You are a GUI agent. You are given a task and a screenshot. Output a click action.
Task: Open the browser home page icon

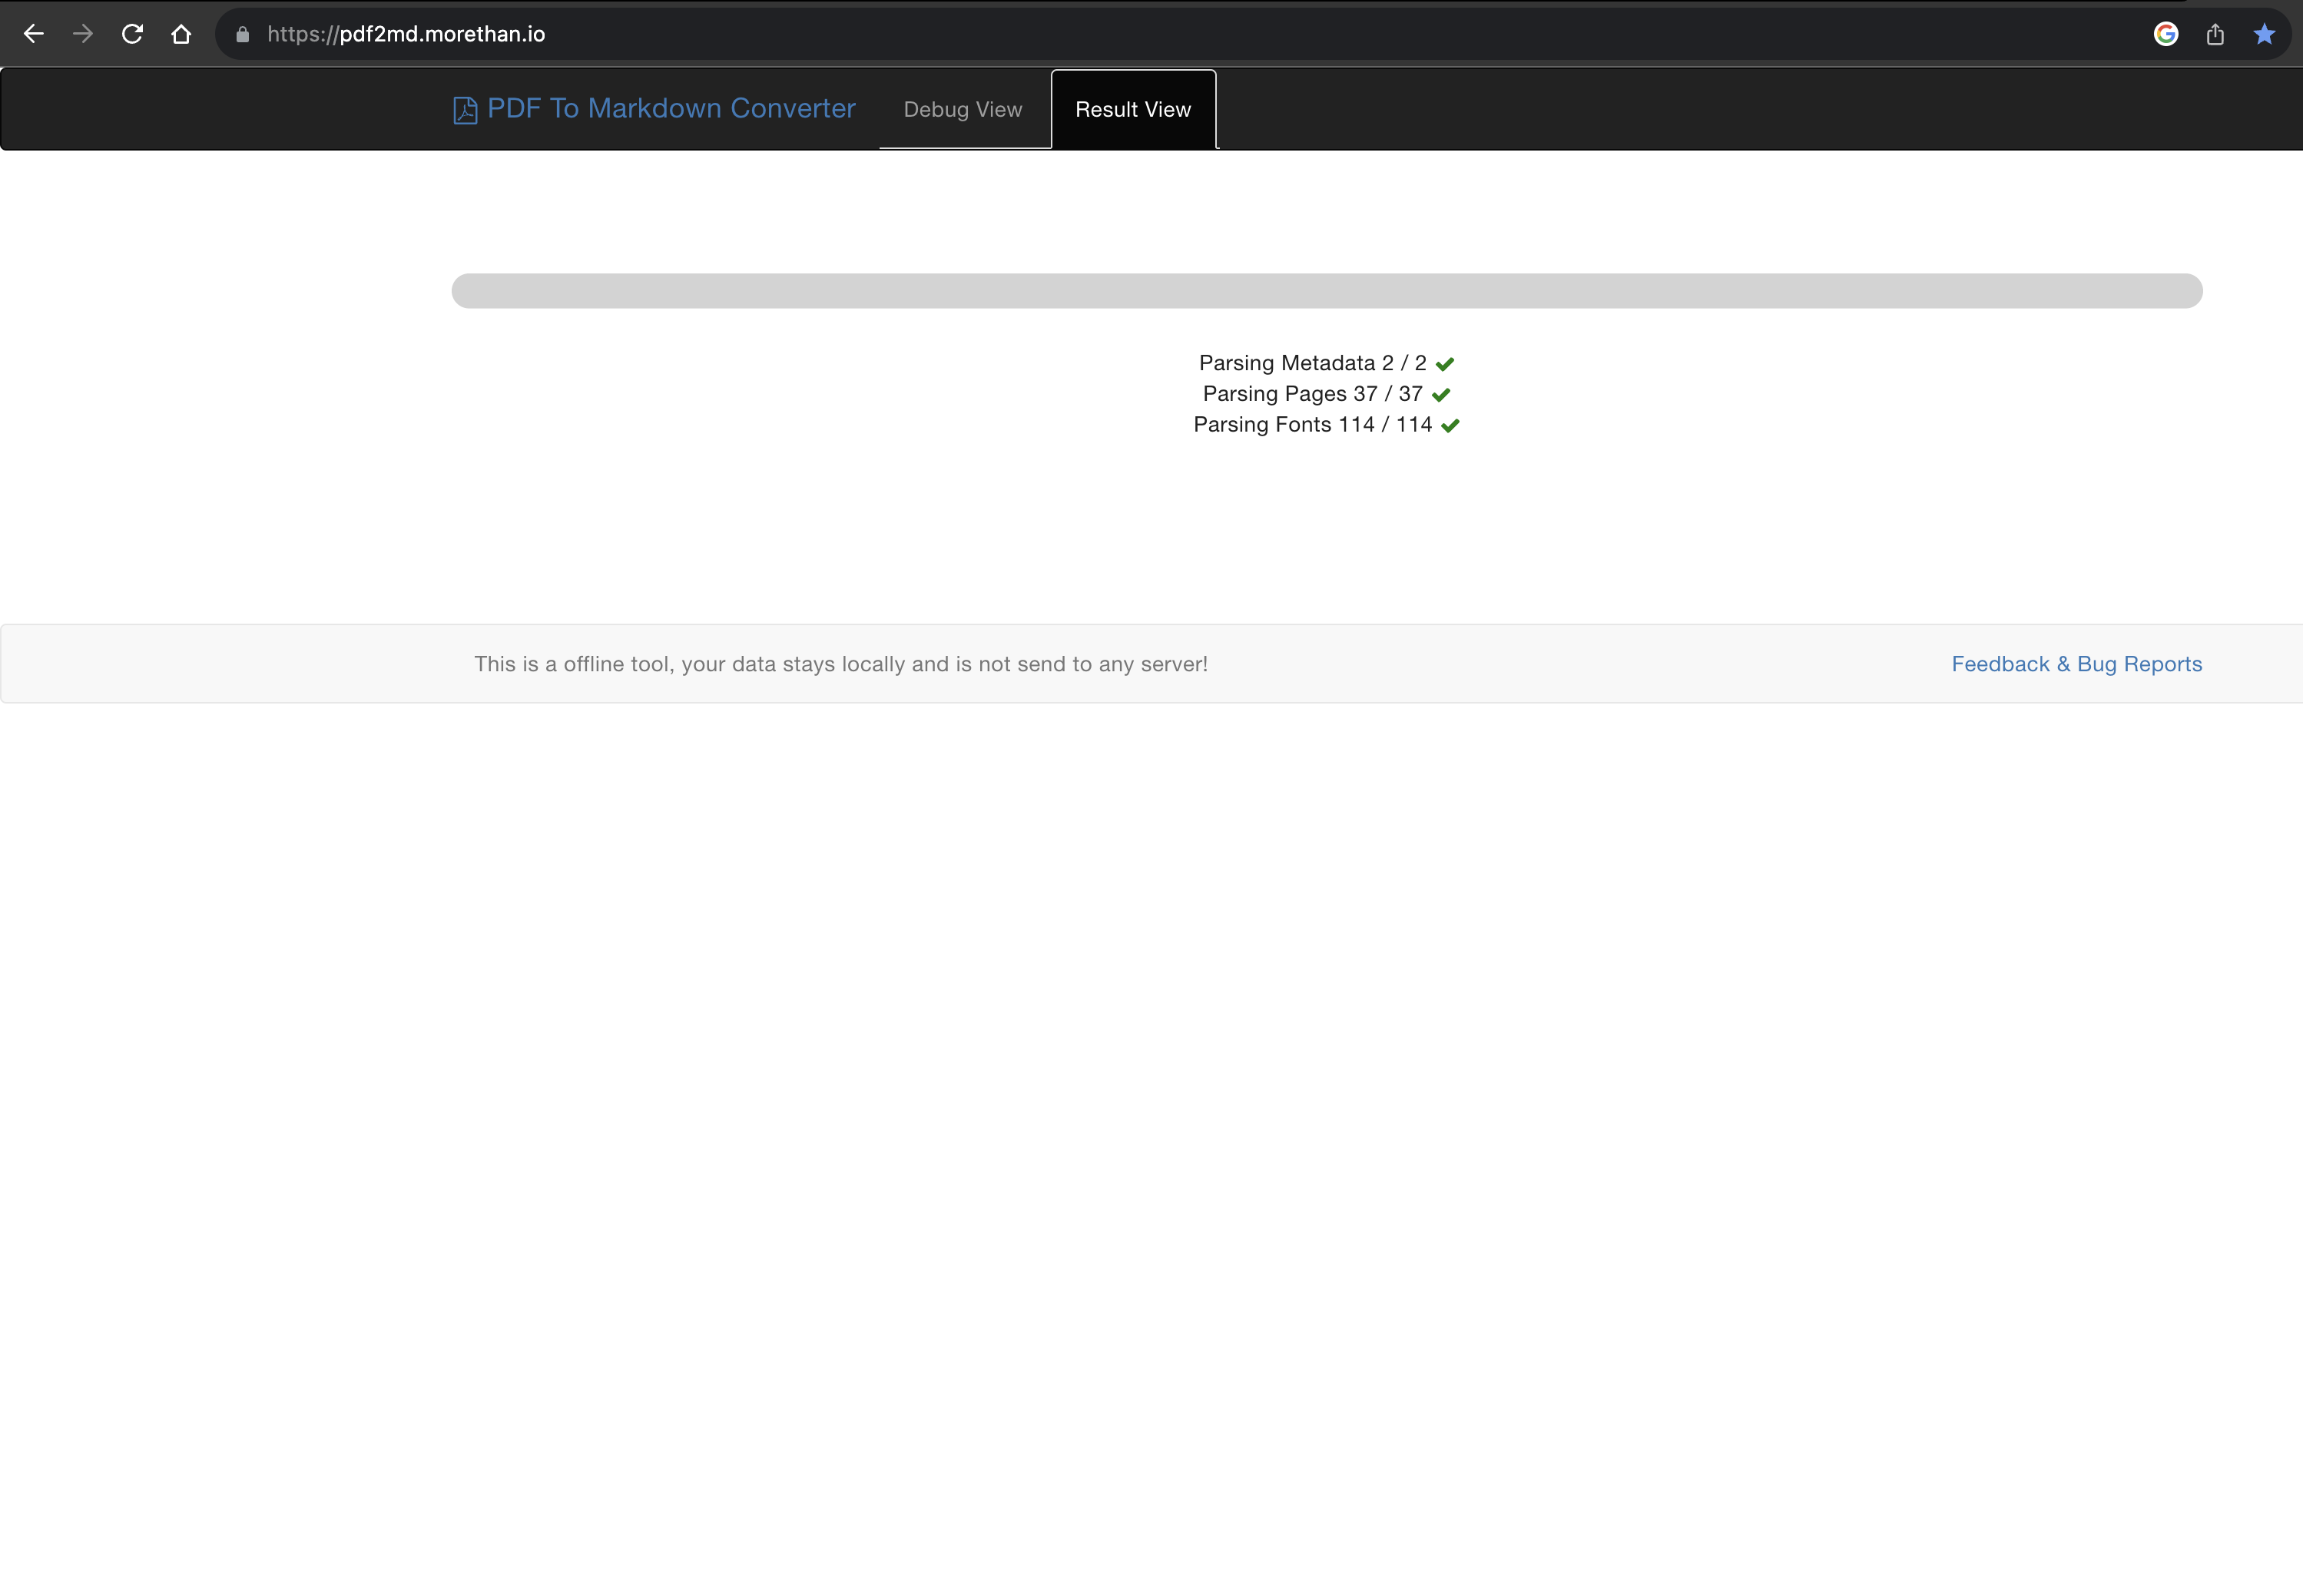tap(182, 33)
